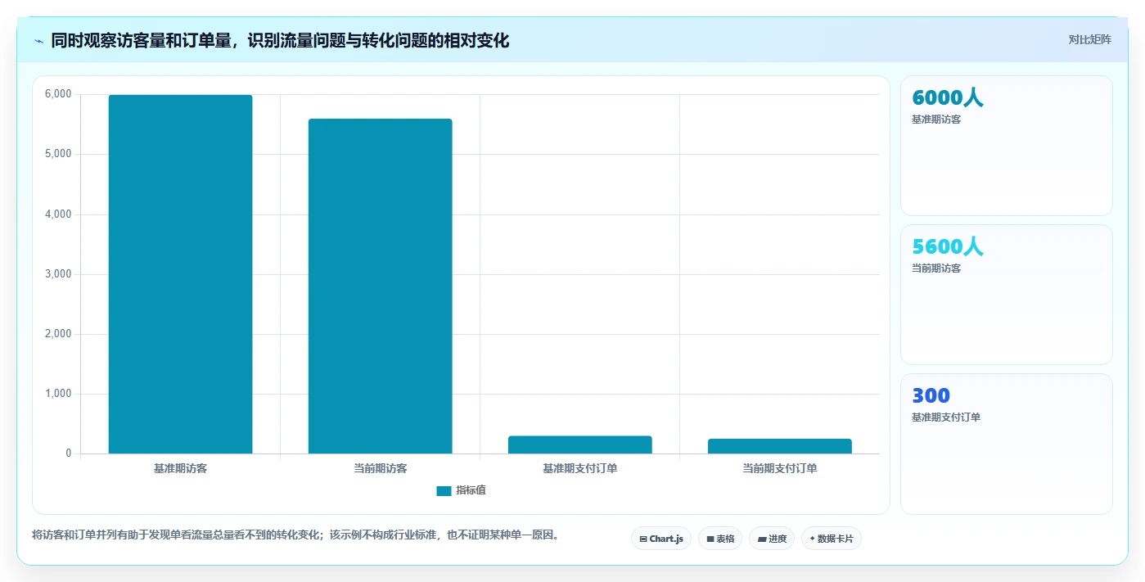The height and width of the screenshot is (582, 1145).
Task: Click x-axis label 基准期支付订单
Action: (579, 469)
